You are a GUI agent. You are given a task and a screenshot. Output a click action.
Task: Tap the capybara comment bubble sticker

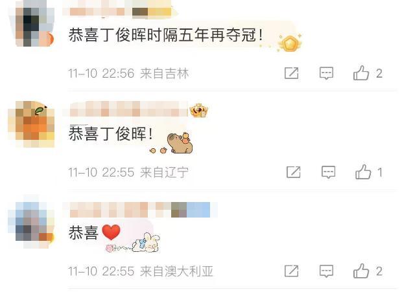coord(180,143)
